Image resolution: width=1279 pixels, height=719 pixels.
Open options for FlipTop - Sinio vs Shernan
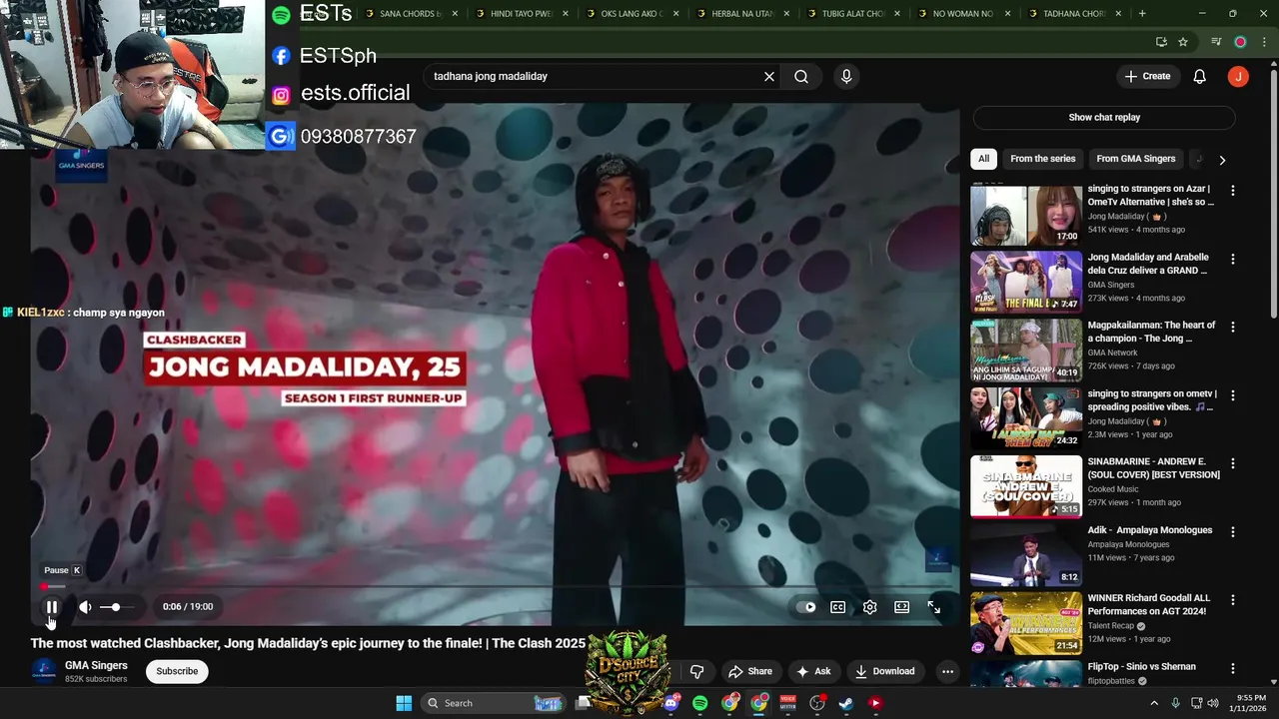[1233, 668]
